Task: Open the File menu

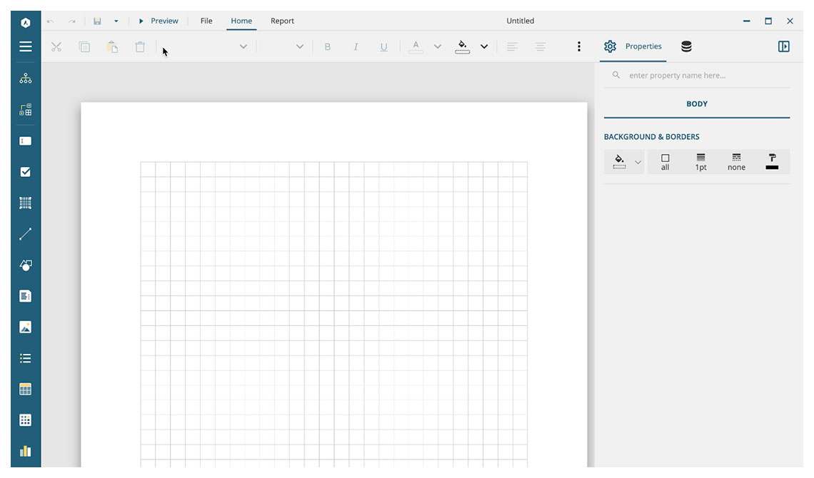Action: (x=206, y=21)
